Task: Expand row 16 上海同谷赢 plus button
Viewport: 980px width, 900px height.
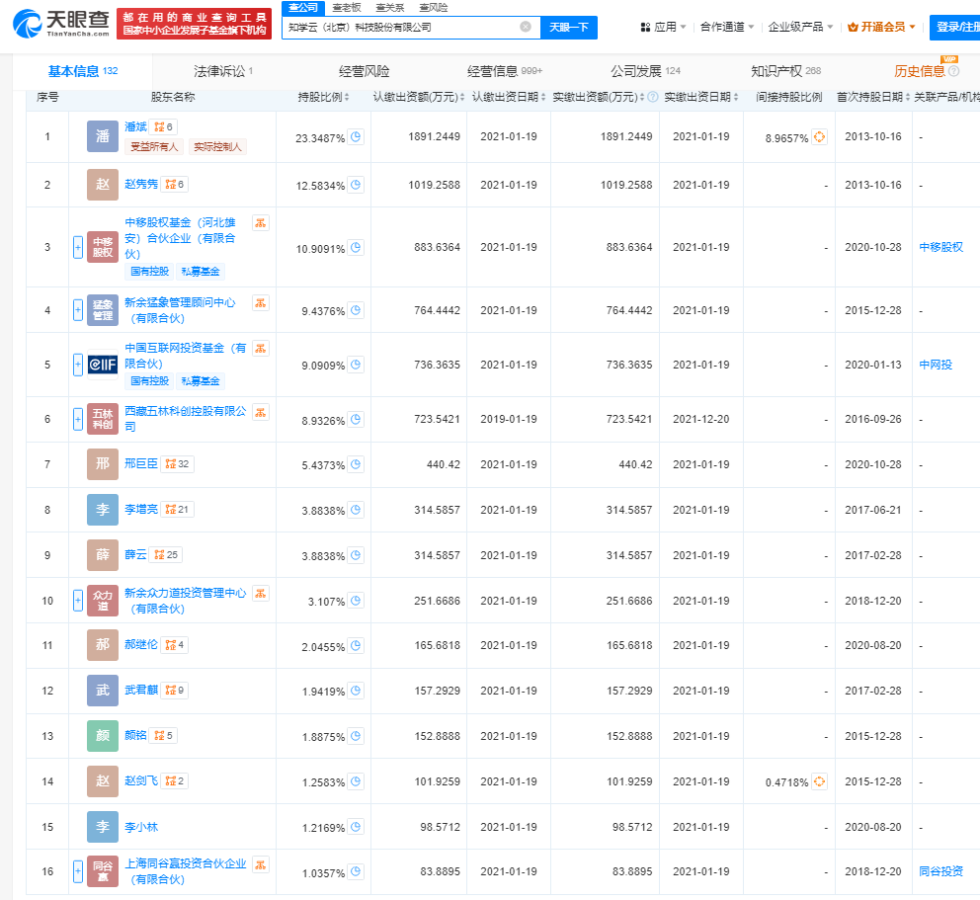Action: point(77,871)
